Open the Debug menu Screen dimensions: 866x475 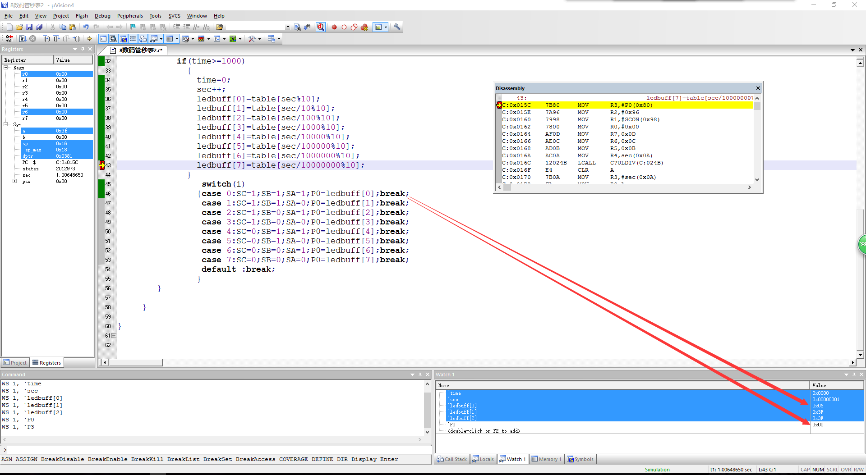pyautogui.click(x=102, y=16)
